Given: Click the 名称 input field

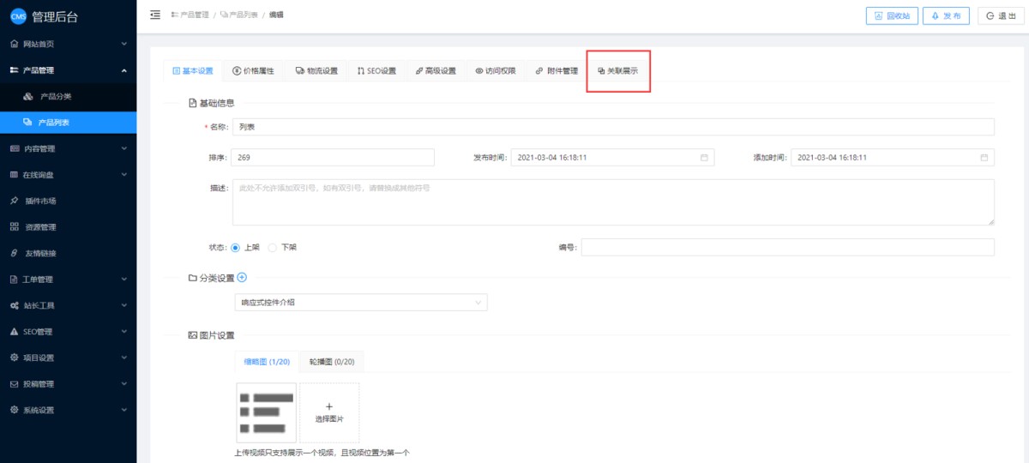Looking at the screenshot, I should point(612,127).
